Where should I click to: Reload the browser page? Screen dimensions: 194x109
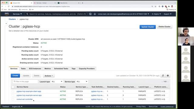[x=8, y=6]
